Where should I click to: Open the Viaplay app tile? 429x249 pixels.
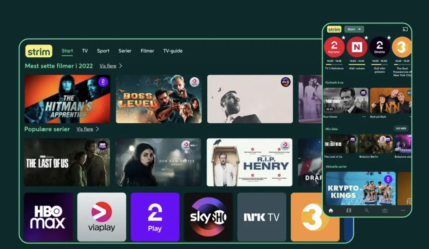[102, 217]
